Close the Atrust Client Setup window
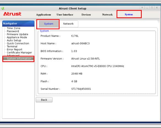161x128 pixels. [x=157, y=8]
